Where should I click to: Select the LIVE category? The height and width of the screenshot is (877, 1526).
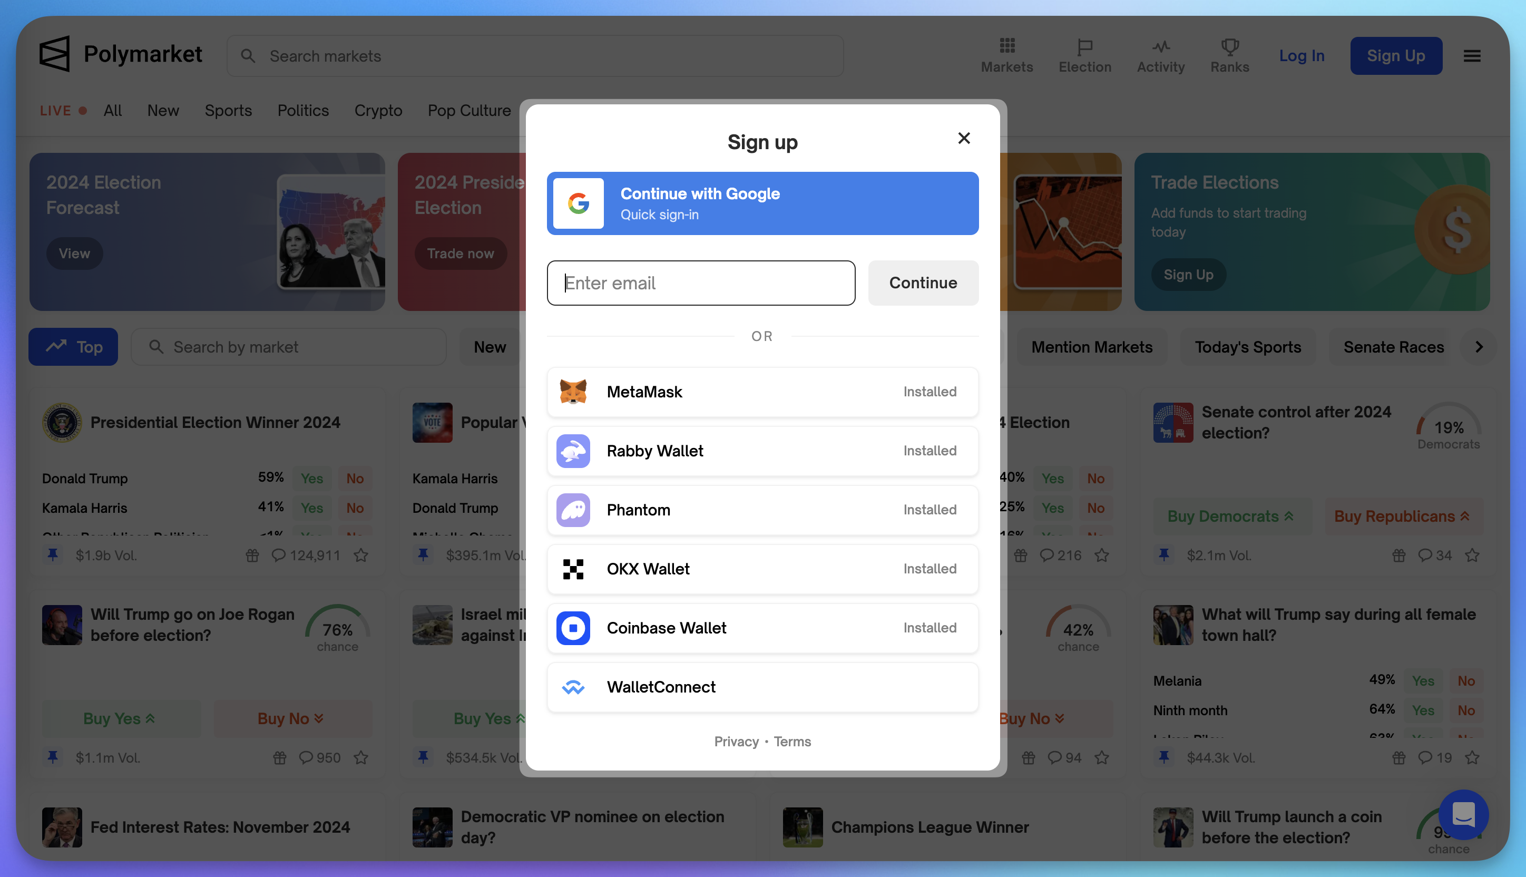pyautogui.click(x=63, y=111)
